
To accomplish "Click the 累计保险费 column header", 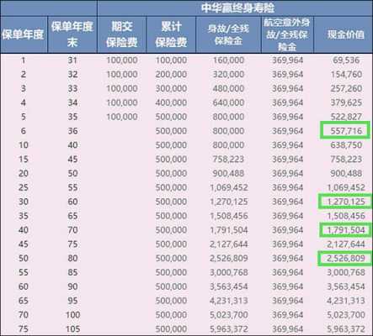I will point(171,34).
